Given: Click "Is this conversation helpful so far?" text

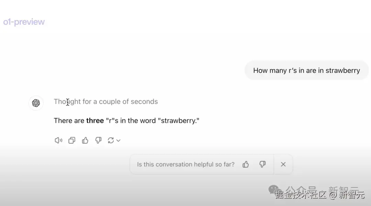Looking at the screenshot, I should tap(185, 164).
